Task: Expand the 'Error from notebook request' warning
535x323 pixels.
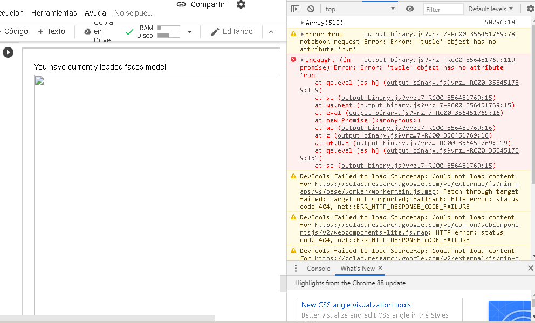Action: pos(302,34)
